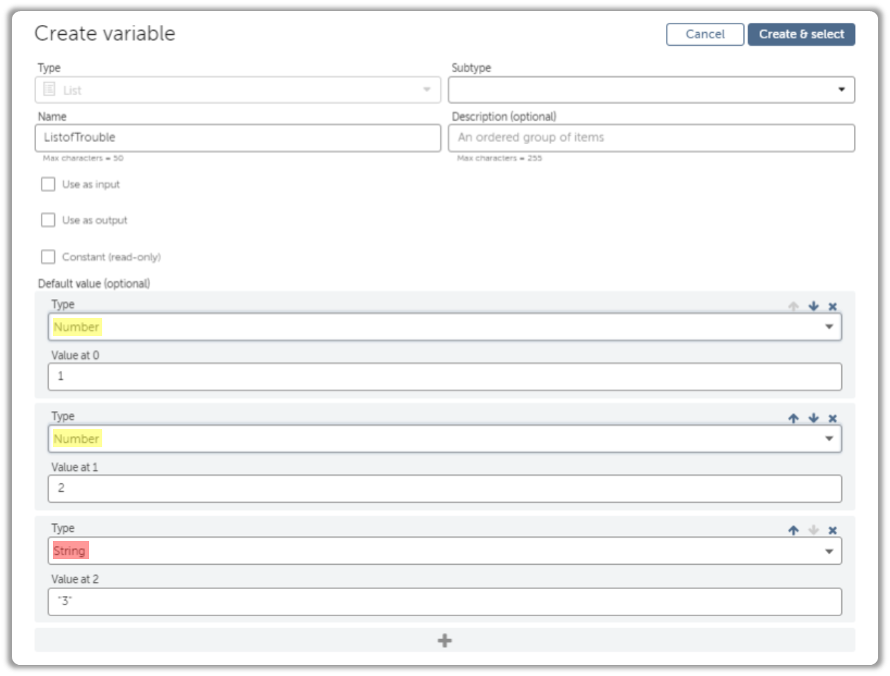Click the Cancel button

(x=705, y=34)
